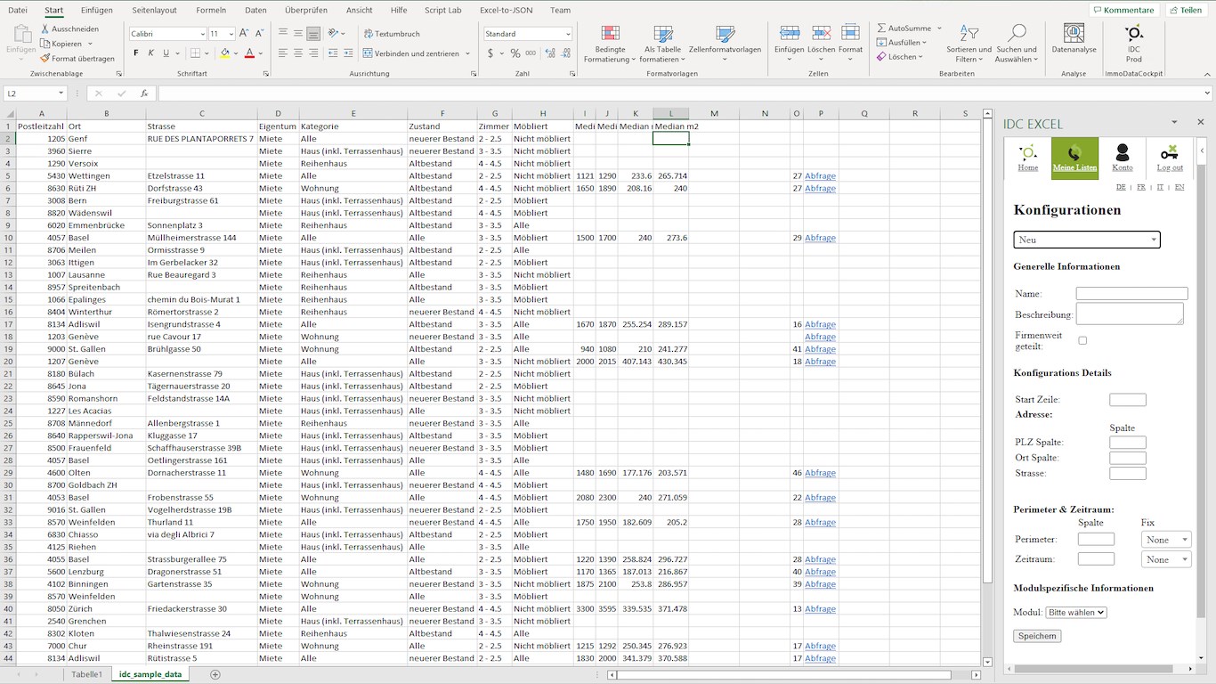Launch the Datenanalyse tool
Image resolution: width=1216 pixels, height=684 pixels.
pyautogui.click(x=1074, y=39)
